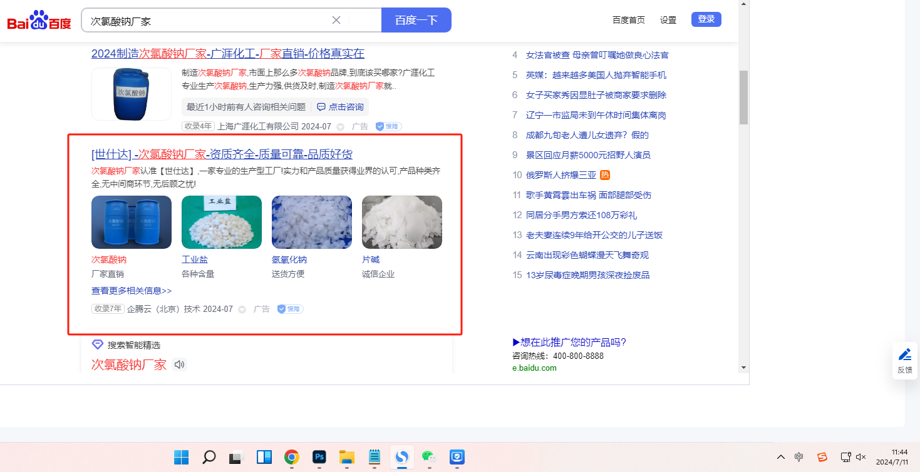Open the 工业盐 product link
The image size is (920, 472).
click(x=194, y=260)
